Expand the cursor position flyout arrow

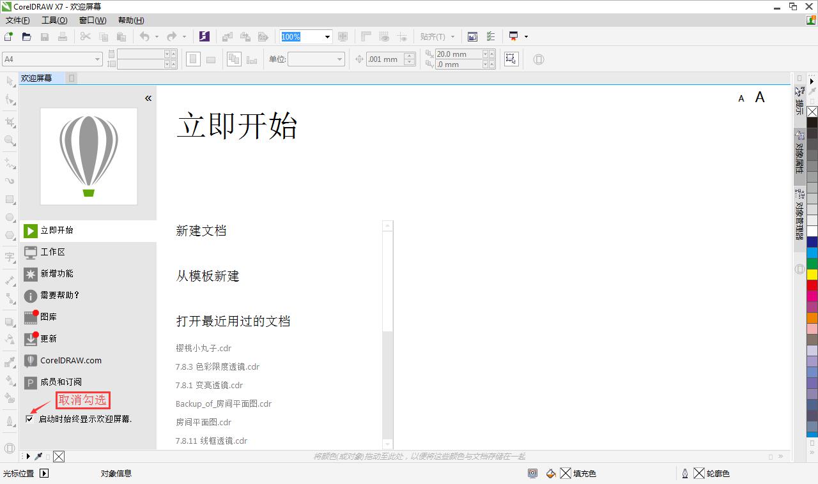point(44,473)
